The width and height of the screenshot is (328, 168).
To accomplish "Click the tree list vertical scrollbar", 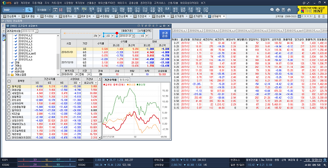I will pyautogui.click(x=58, y=56).
